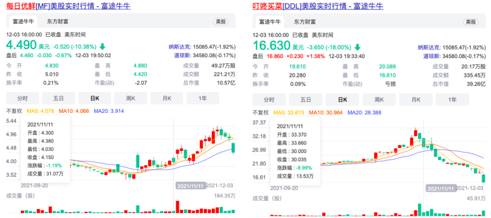Show 1年 range on MF chart
Viewport: 491px width, 218px height.
click(x=202, y=99)
